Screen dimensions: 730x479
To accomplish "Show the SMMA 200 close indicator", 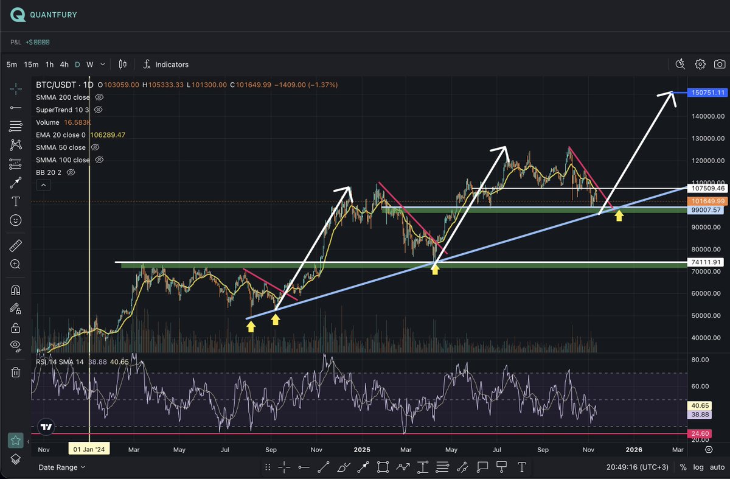I will 100,97.
